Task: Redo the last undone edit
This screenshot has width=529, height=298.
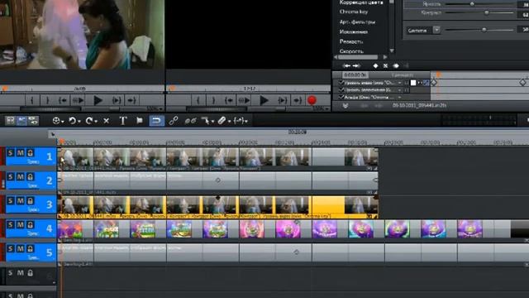Action: pos(89,121)
